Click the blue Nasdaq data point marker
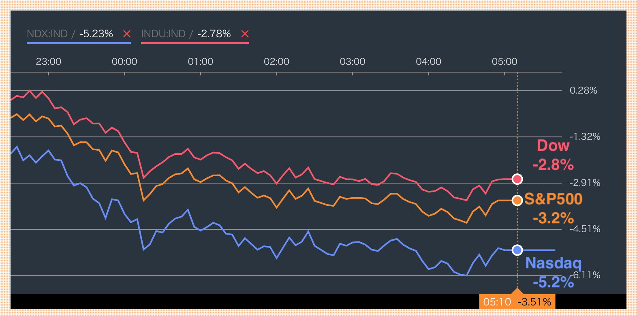This screenshot has width=637, height=316. pos(517,250)
